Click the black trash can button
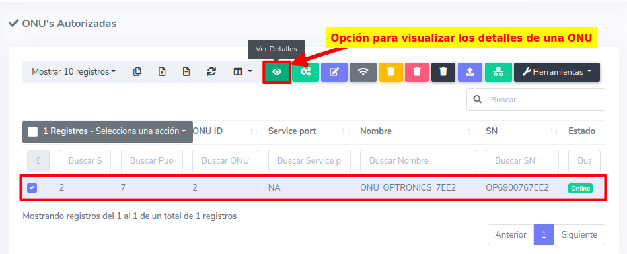The height and width of the screenshot is (254, 627). [443, 72]
